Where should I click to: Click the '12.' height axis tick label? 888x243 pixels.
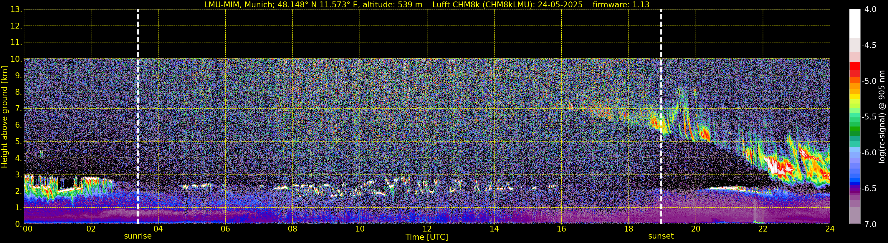pyautogui.click(x=16, y=26)
